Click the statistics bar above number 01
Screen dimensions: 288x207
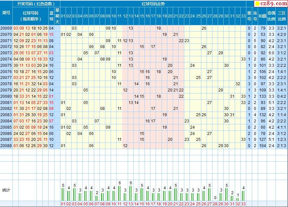(63, 194)
